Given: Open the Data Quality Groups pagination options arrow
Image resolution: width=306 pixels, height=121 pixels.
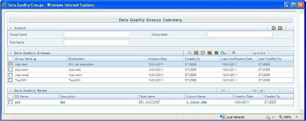Looking at the screenshot, I should 234,53.
